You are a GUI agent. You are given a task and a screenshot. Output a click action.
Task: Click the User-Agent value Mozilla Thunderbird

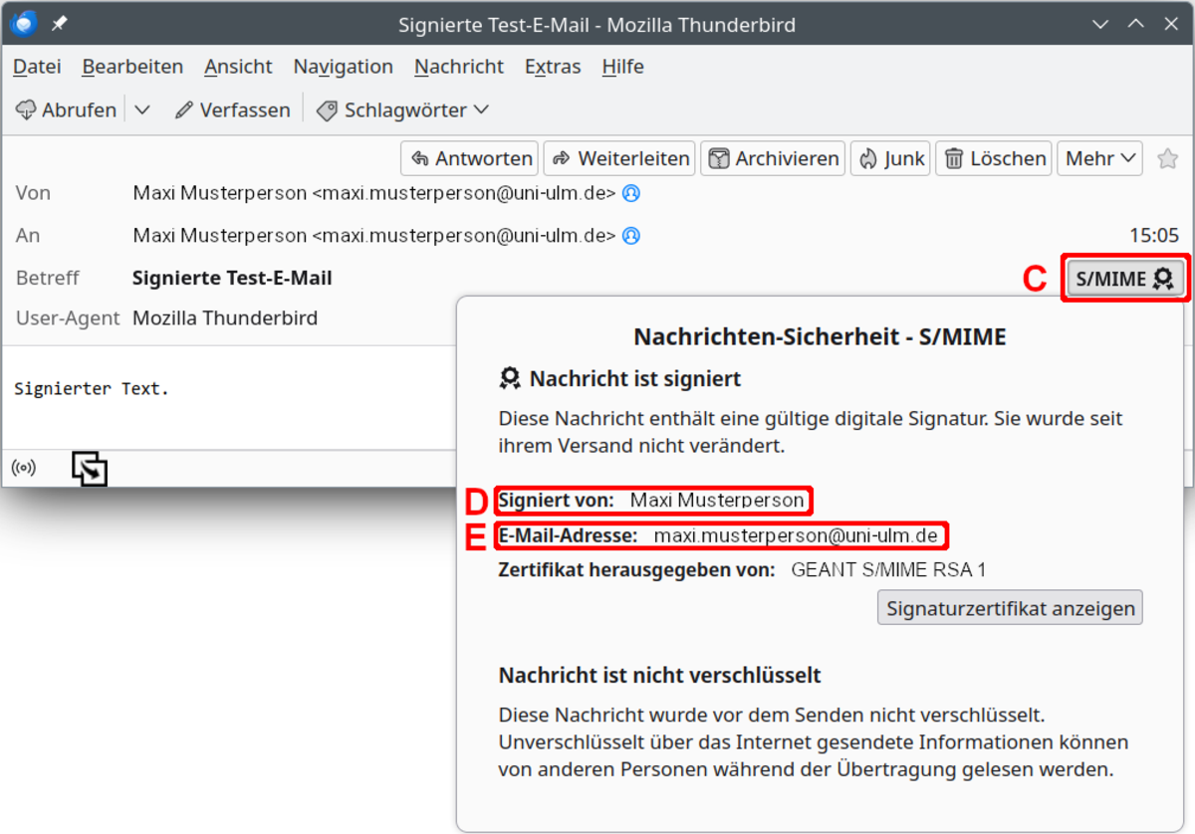(x=225, y=318)
